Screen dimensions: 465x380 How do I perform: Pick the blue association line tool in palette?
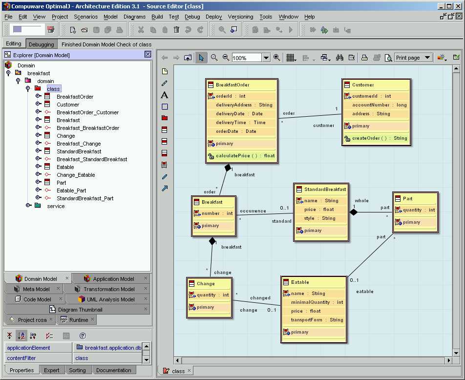tap(165, 177)
